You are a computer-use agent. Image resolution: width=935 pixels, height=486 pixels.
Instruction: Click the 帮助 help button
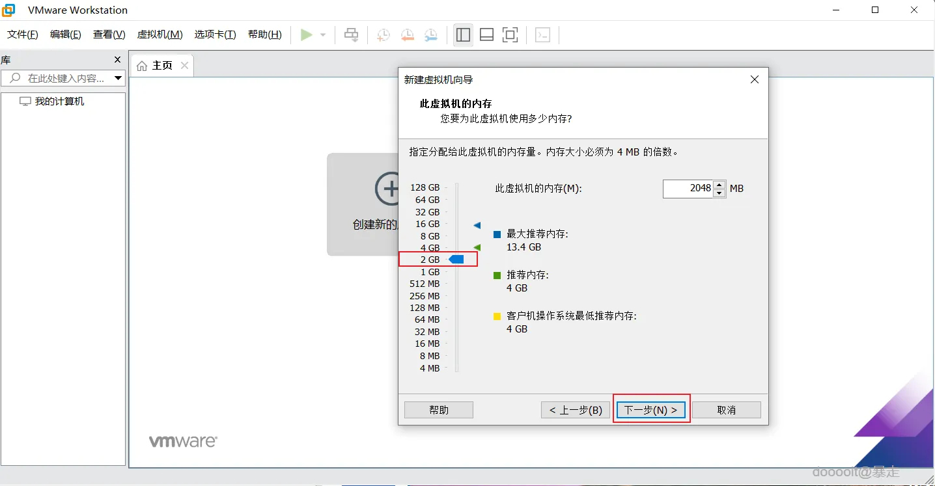point(438,409)
